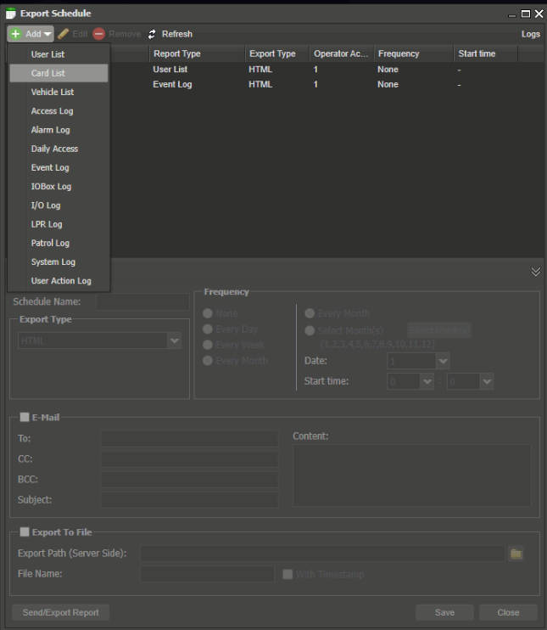Choose User List from Add menu
The height and width of the screenshot is (630, 547).
59,54
